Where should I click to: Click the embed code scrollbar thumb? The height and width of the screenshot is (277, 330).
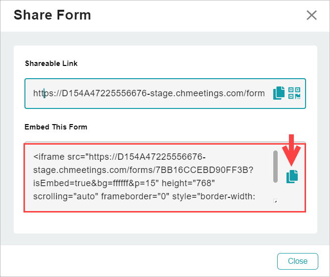coord(275,167)
